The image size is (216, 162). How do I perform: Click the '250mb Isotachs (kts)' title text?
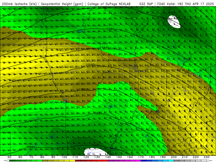(x=19, y=4)
